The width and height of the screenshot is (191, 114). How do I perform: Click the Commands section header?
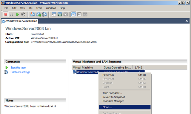35,62
